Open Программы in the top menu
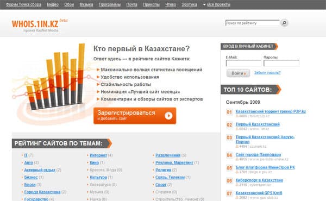 110,4
